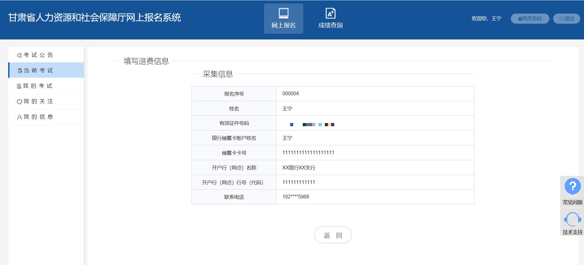Click the 储蓄卡卡号 label cell

(x=234, y=153)
